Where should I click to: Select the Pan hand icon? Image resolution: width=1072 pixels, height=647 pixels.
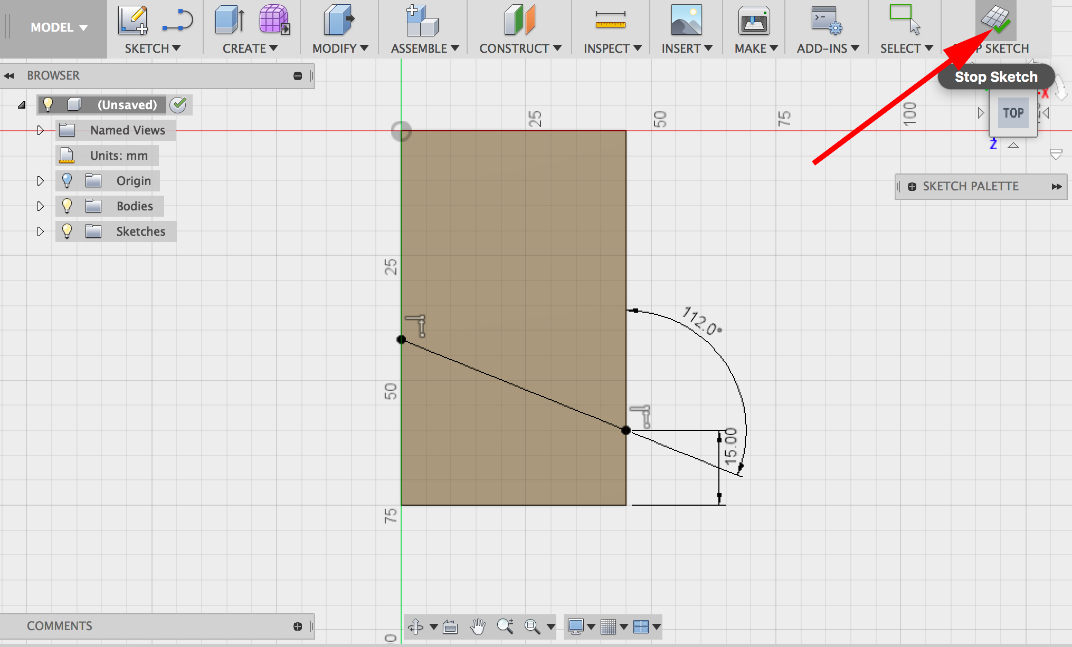[478, 626]
